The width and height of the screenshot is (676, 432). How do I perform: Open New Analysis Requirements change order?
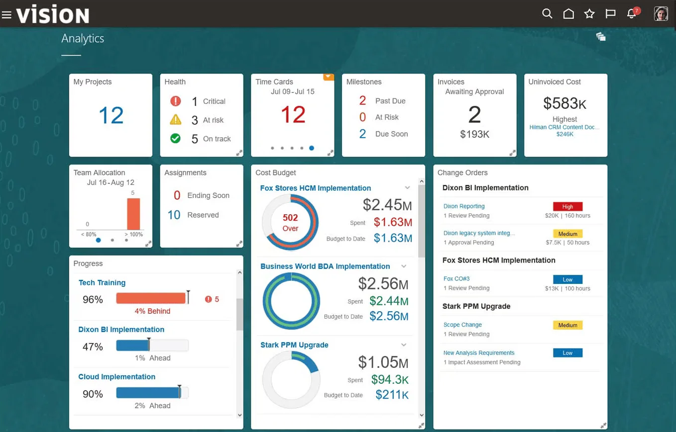click(x=479, y=353)
